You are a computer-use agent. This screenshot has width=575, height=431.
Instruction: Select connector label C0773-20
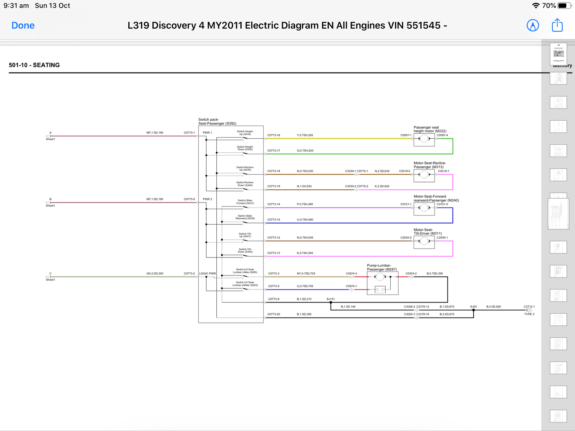pos(273,314)
